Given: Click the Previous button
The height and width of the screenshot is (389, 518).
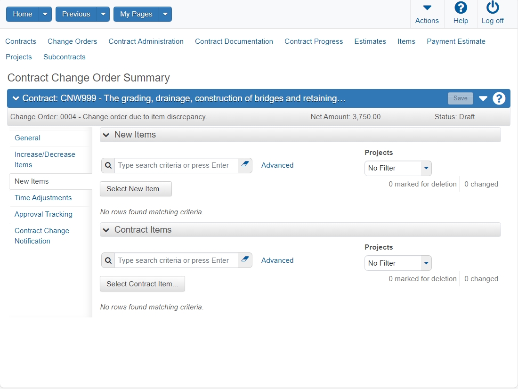Looking at the screenshot, I should point(76,14).
